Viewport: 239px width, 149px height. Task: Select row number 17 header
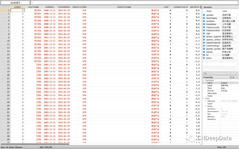(x=5, y=65)
